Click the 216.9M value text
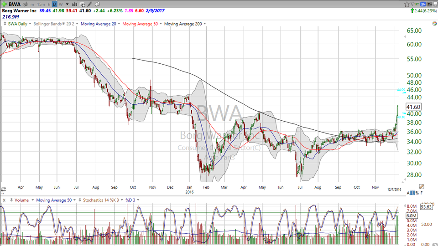The width and height of the screenshot is (438, 246). [x=10, y=17]
